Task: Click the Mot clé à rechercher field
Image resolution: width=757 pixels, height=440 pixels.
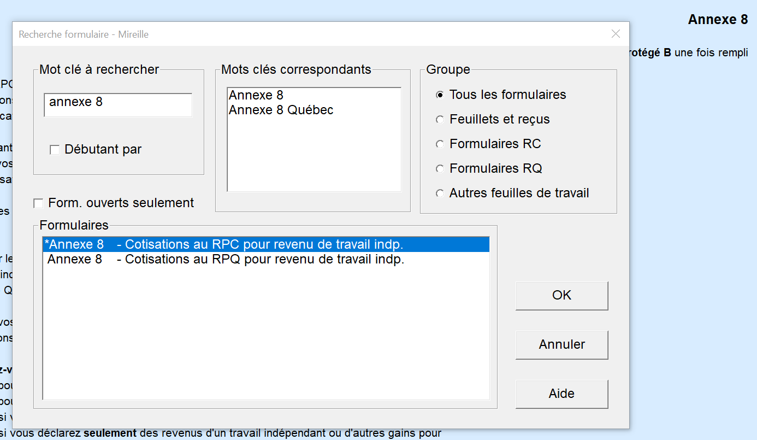Action: pos(118,104)
